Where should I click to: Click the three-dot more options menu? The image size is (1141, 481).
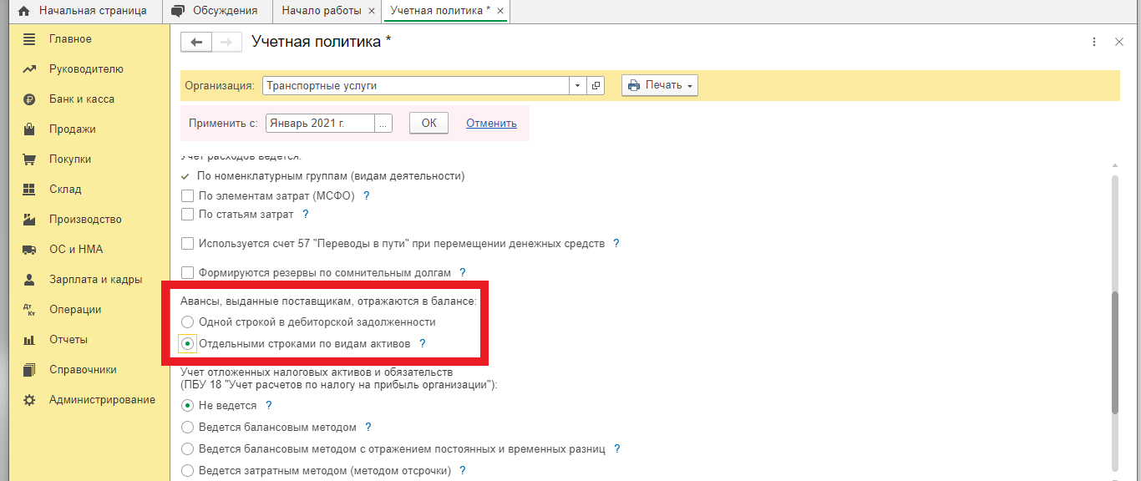pos(1094,42)
